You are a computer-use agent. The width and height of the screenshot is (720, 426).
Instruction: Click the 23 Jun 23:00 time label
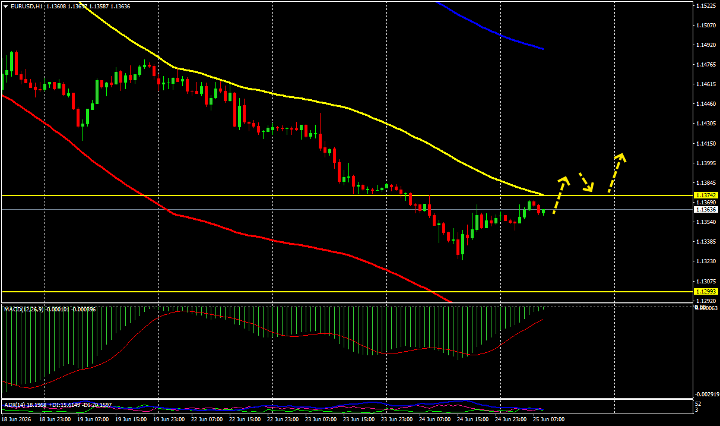(x=396, y=419)
